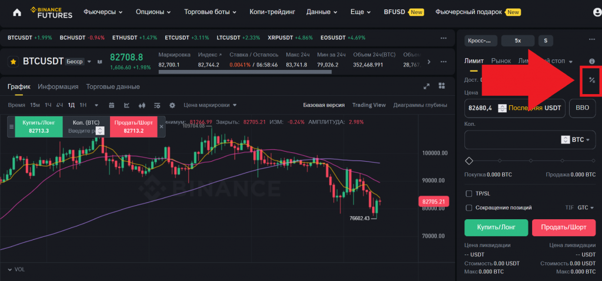Screen dimensions: 602x281
Task: Tick the TP/SL checkbox
Action: [469, 193]
